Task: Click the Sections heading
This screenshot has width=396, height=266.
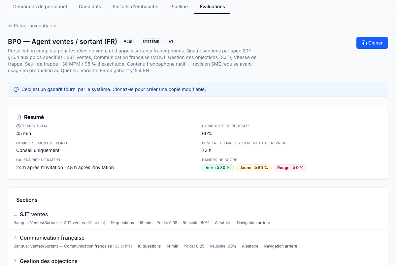Action: 27,200
